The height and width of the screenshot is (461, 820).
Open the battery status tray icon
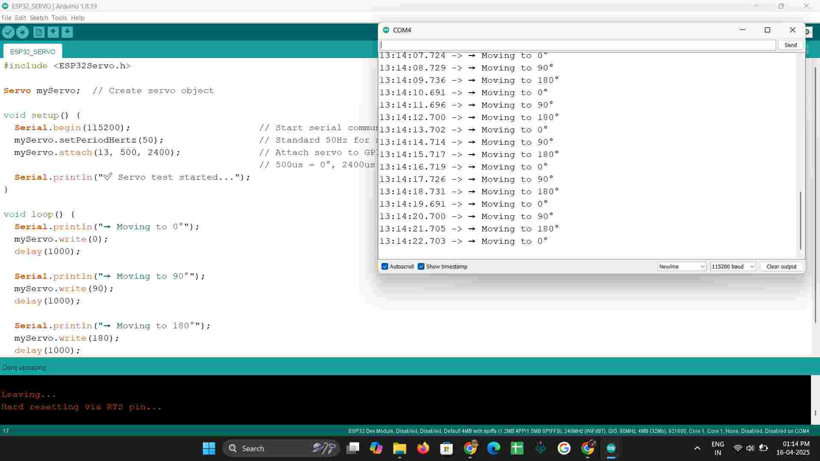(x=763, y=448)
